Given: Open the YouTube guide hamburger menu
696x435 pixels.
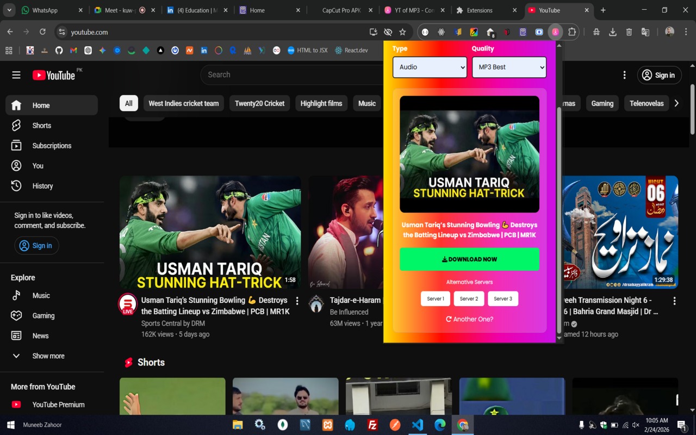Looking at the screenshot, I should point(16,75).
